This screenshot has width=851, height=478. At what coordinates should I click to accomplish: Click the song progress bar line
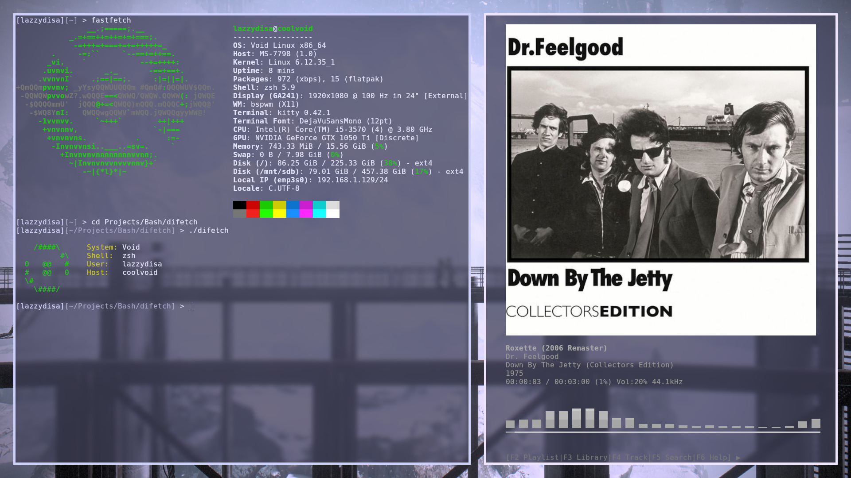[663, 432]
